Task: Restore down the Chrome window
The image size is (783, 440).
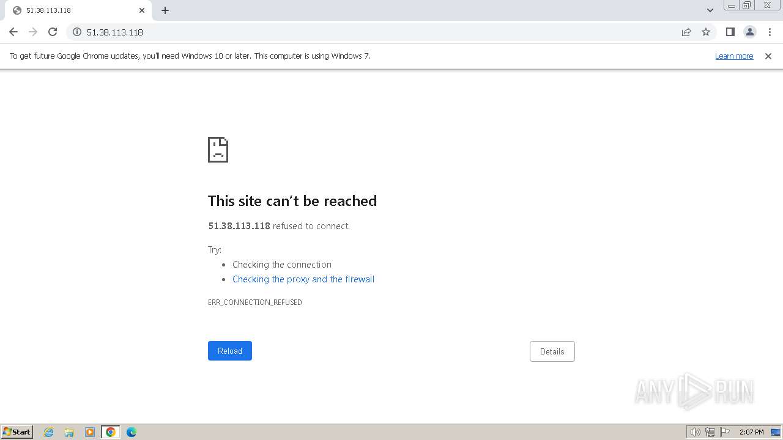Action: coord(747,5)
